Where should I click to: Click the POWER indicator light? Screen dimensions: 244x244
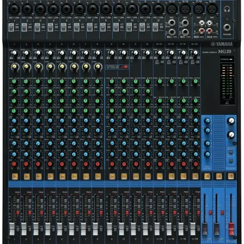pos(231,59)
